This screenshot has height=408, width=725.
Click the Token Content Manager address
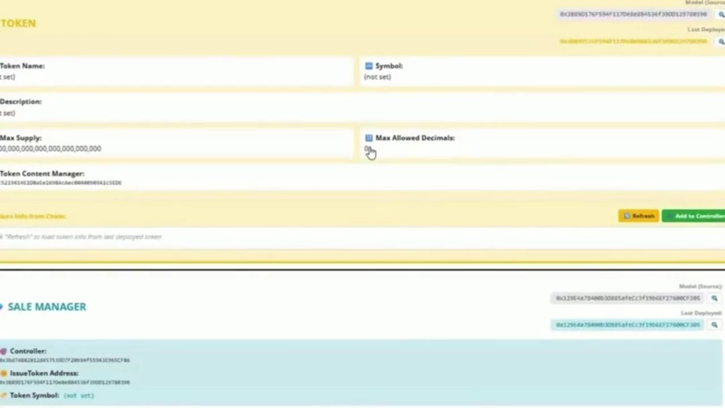[x=61, y=183]
